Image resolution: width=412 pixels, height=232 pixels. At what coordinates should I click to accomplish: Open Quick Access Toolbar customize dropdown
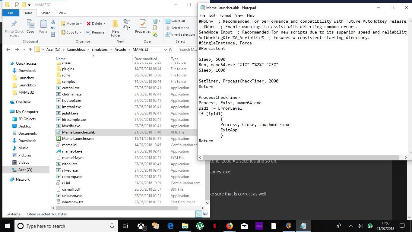[30, 5]
